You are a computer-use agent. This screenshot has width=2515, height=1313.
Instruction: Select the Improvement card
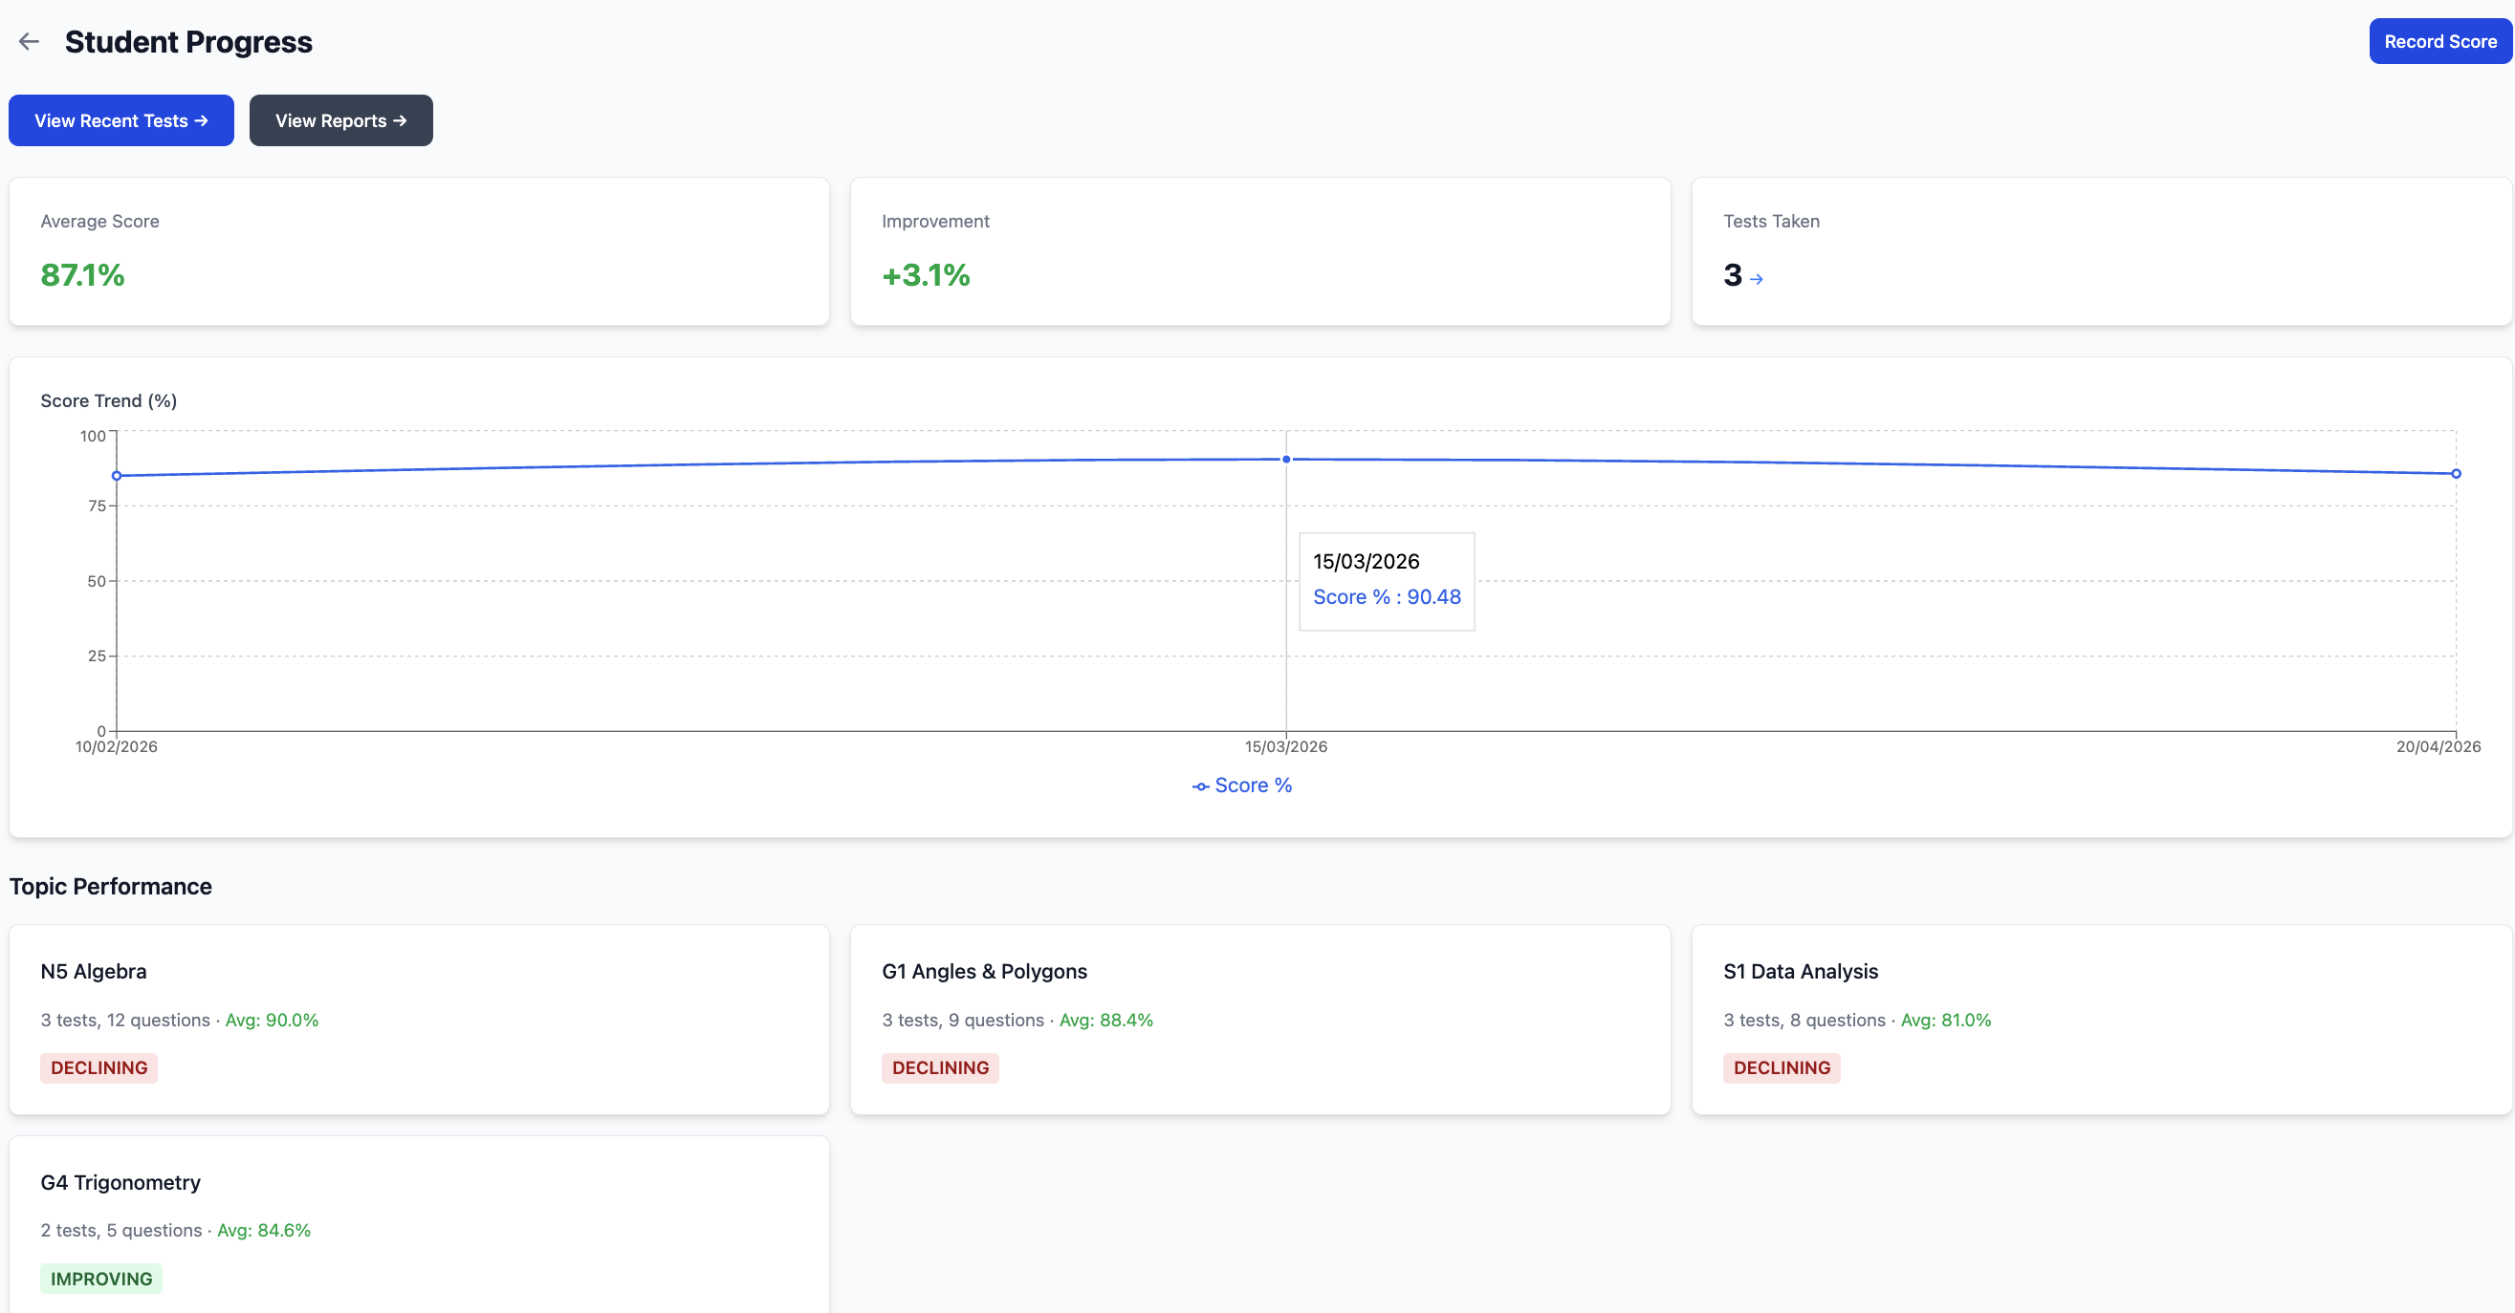pos(1259,251)
